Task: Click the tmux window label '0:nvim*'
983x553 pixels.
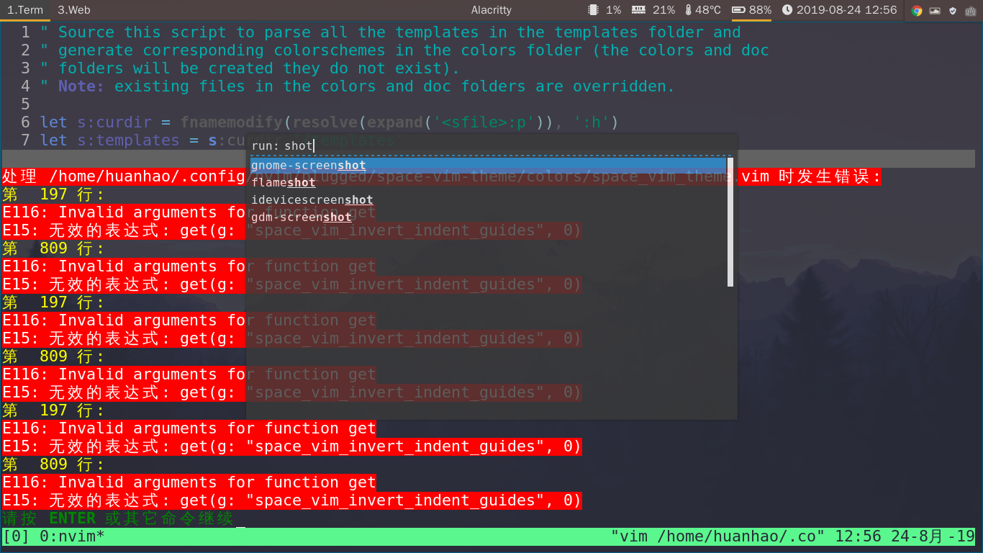Action: (x=72, y=536)
